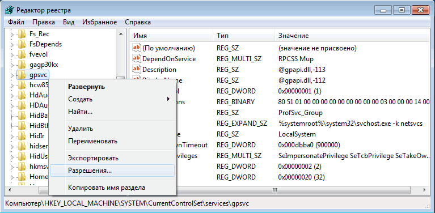Expand the gpsvc key arrow
Image resolution: width=435 pixels, height=213 pixels.
[12, 75]
